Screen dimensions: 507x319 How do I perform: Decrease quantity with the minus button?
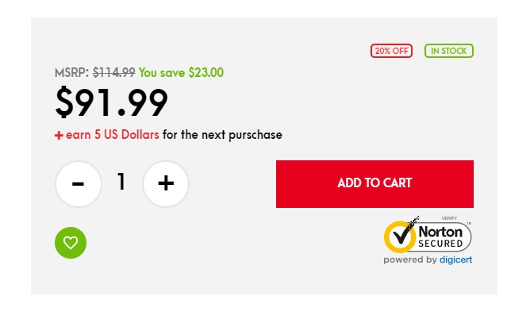pyautogui.click(x=79, y=184)
